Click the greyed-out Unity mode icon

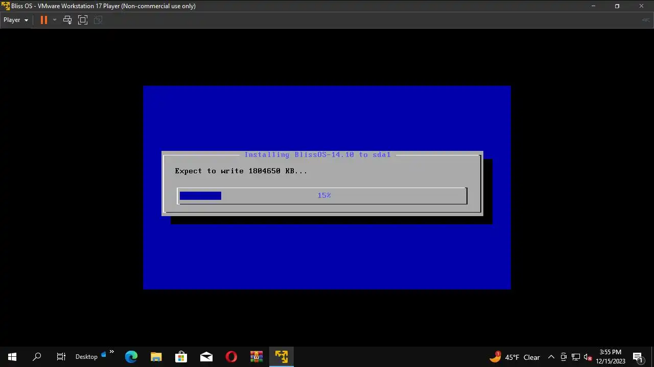coord(98,20)
